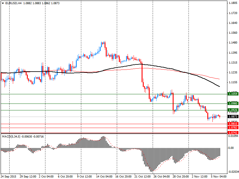
Task: Click the MACD signal reading -0.00716
Action: click(x=38, y=137)
